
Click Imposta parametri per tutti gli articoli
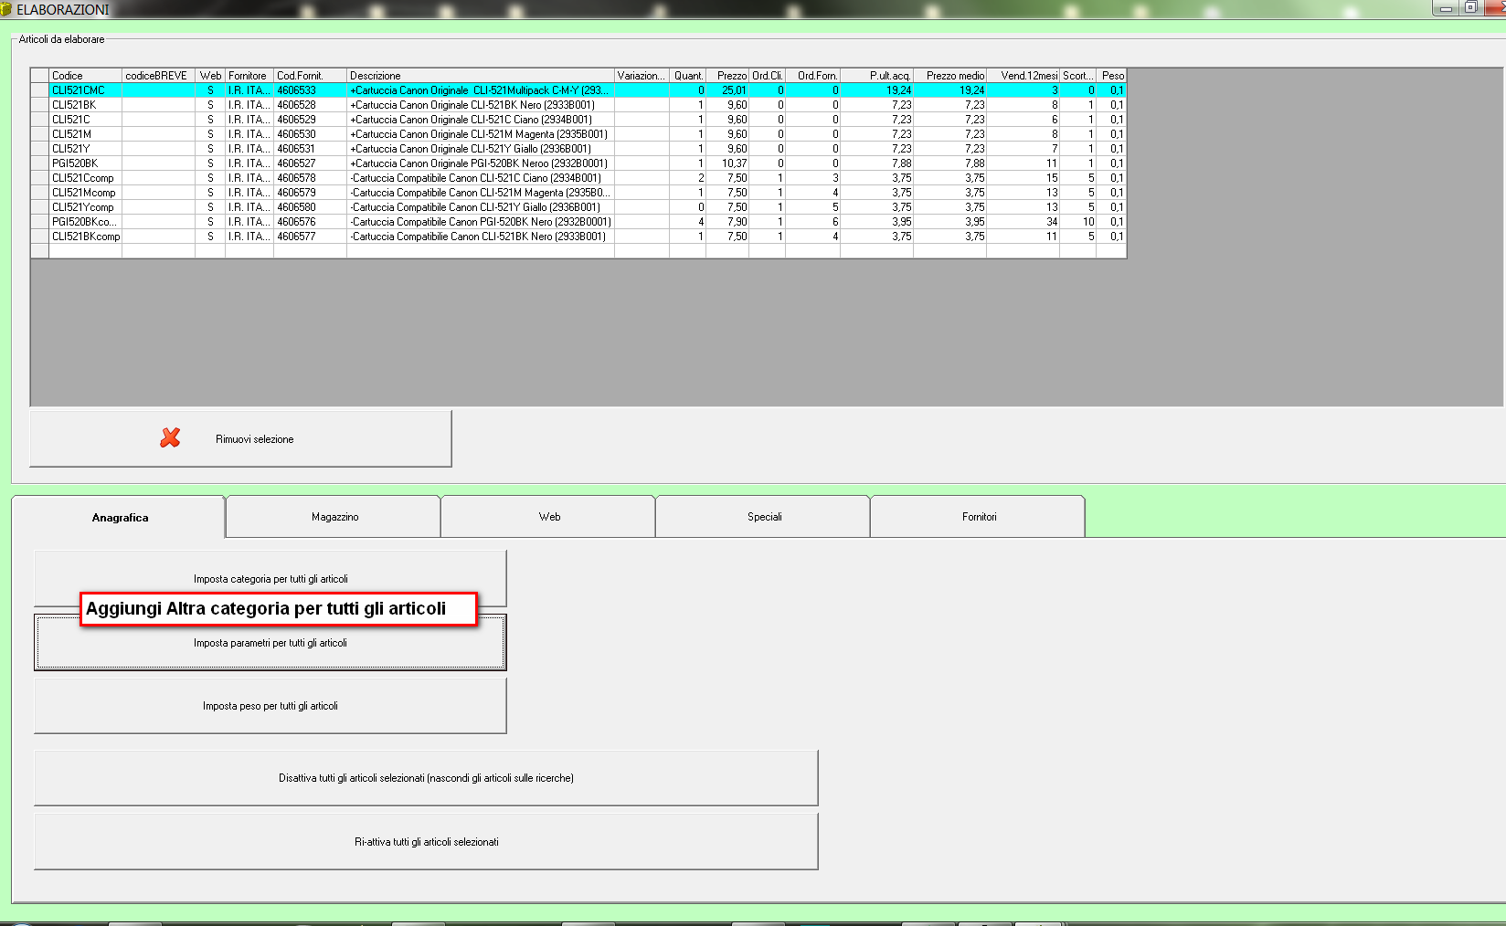270,643
